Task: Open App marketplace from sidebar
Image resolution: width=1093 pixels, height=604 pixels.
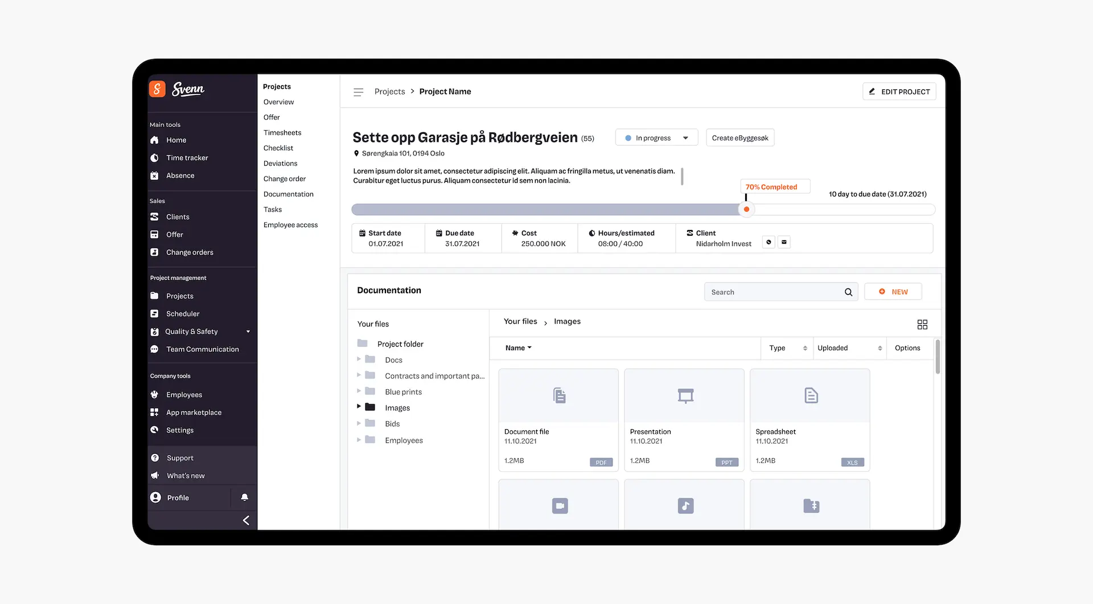Action: pos(194,412)
